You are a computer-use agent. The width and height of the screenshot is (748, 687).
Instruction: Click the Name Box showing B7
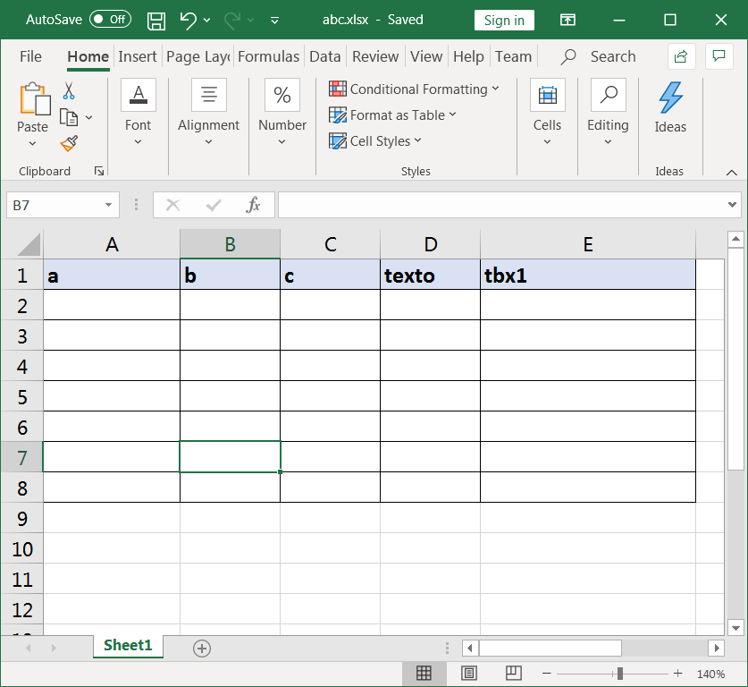pyautogui.click(x=54, y=205)
